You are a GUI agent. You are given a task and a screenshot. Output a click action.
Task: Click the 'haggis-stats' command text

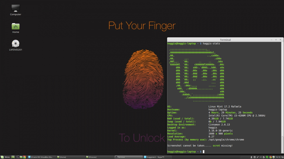211,44
